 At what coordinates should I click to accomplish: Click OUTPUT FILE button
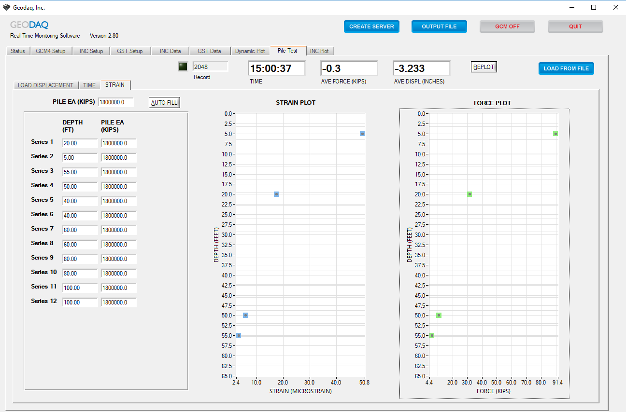pyautogui.click(x=439, y=27)
